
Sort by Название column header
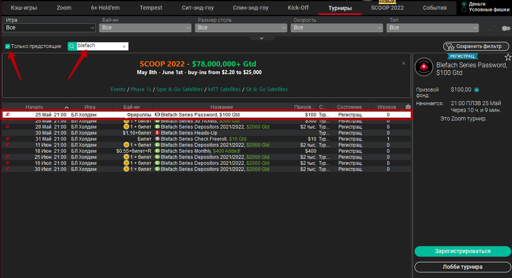(222, 107)
